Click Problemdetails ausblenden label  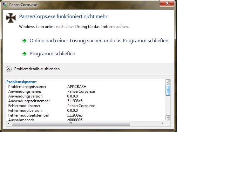click(x=37, y=69)
